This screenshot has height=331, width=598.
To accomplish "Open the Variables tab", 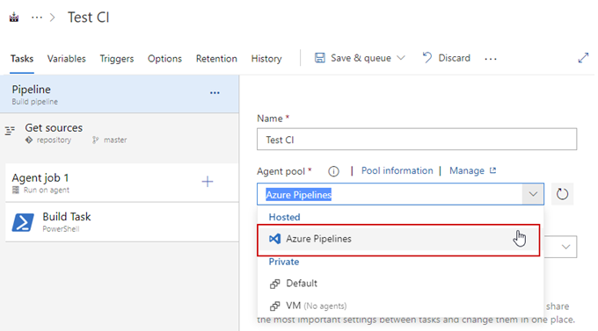I will pyautogui.click(x=66, y=59).
